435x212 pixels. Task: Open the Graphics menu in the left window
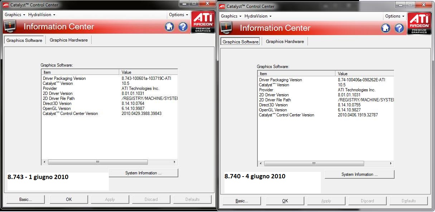15,15
